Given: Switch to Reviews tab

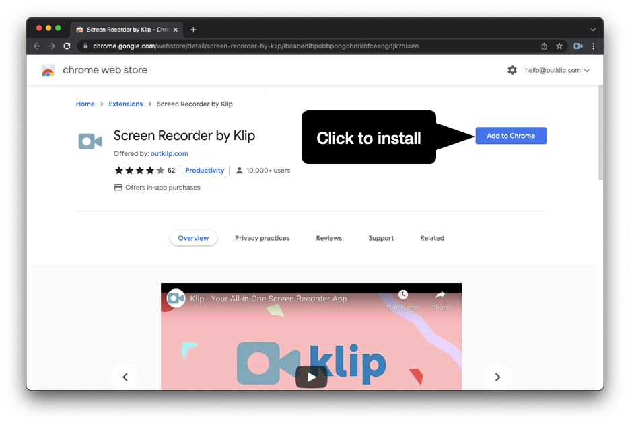Looking at the screenshot, I should [328, 238].
